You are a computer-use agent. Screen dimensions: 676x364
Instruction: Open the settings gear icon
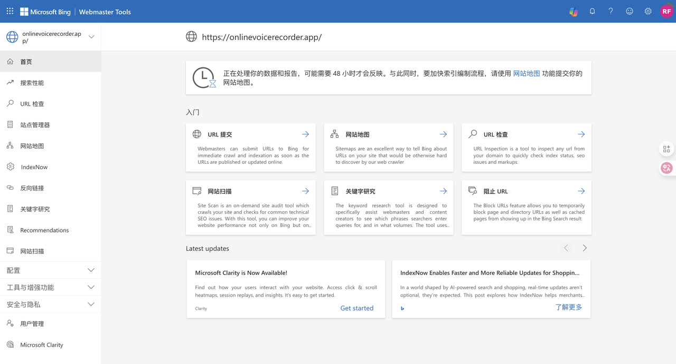click(647, 11)
